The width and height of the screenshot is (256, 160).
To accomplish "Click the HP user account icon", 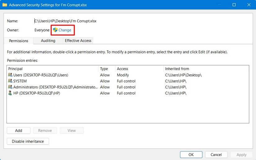I will click(x=10, y=93).
